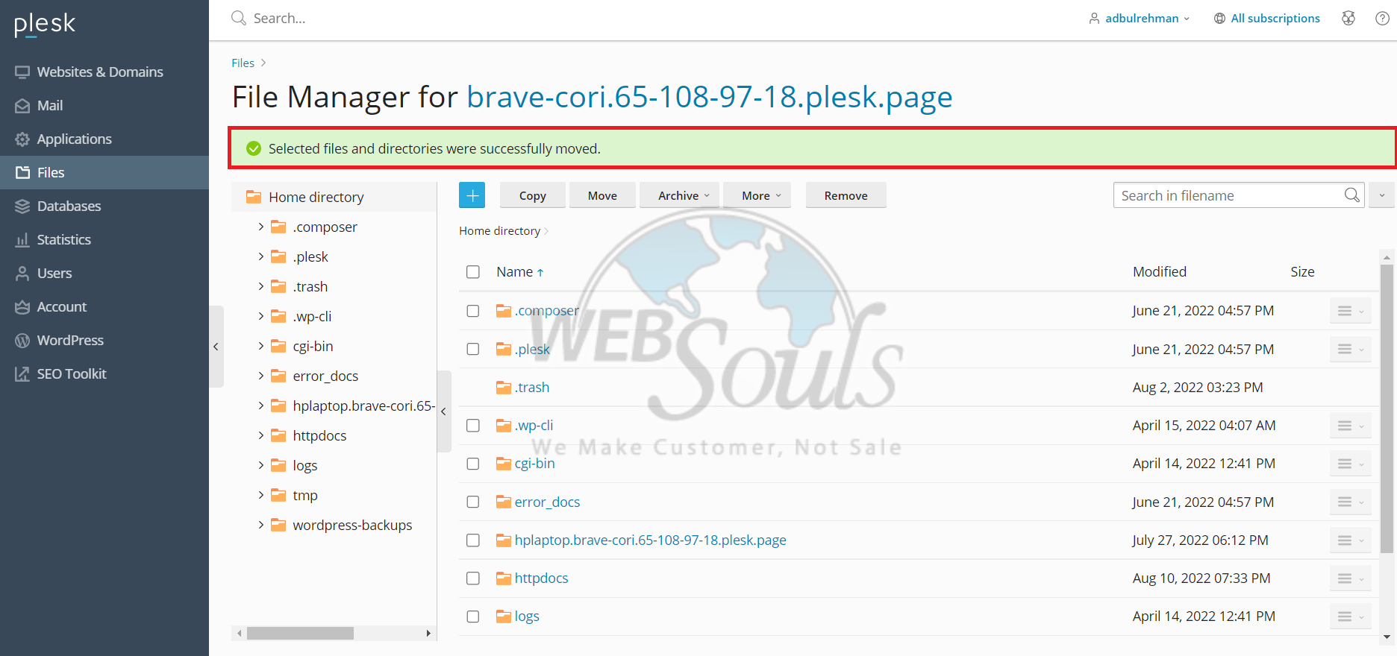Open Statistics in sidebar

tap(104, 239)
